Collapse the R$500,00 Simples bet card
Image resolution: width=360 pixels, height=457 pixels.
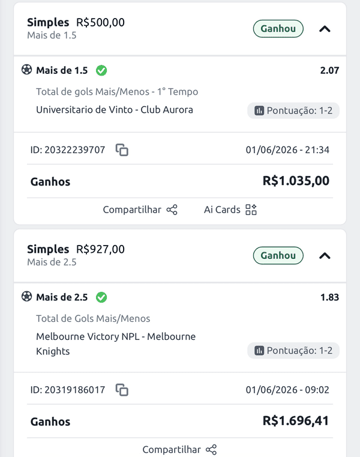[x=325, y=29]
